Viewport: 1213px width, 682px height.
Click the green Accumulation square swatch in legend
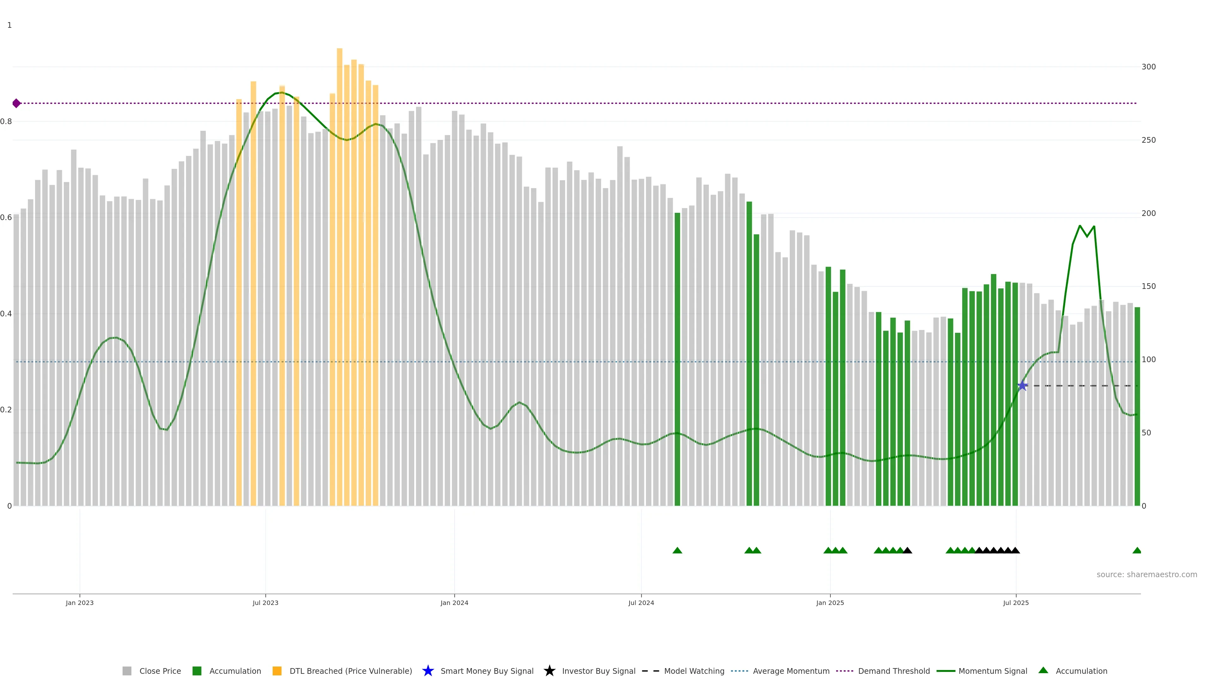(x=197, y=671)
